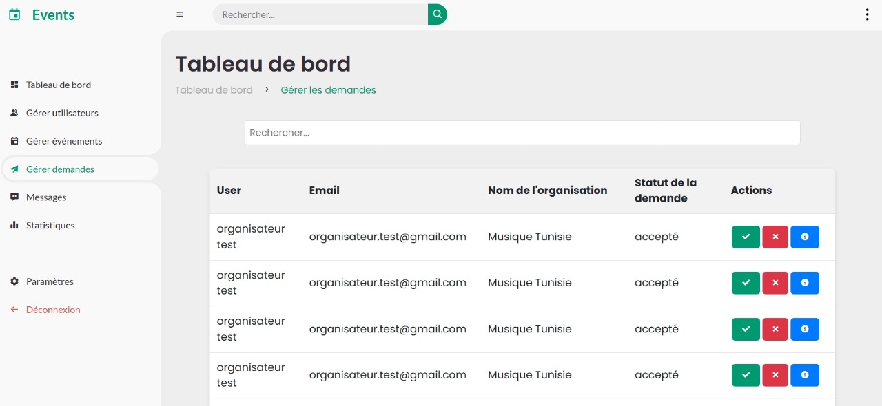Go to Gérer utilisateurs in the sidebar

62,113
